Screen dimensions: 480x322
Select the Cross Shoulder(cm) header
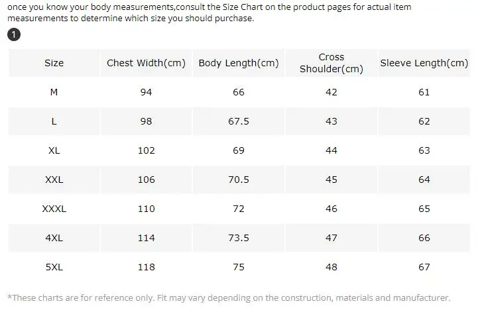coord(331,63)
